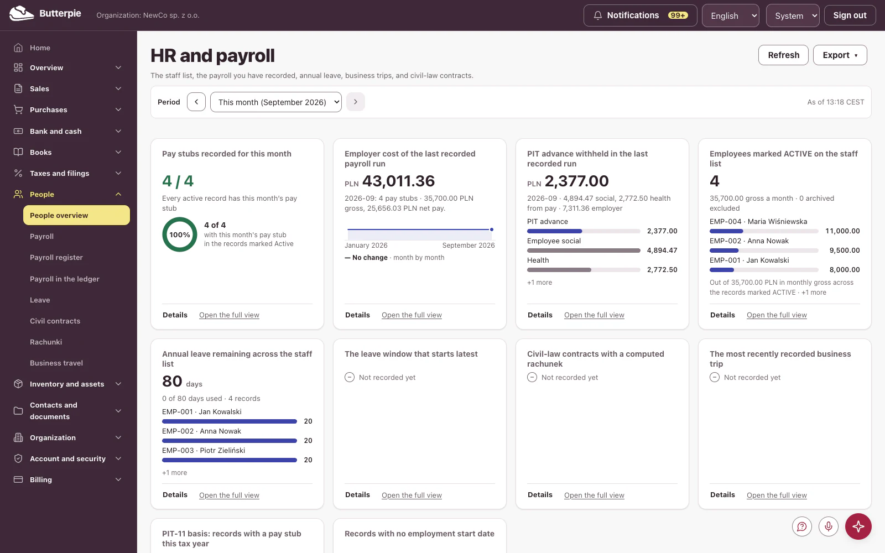885x553 pixels.
Task: Click the Billing card icon
Action: 18,479
